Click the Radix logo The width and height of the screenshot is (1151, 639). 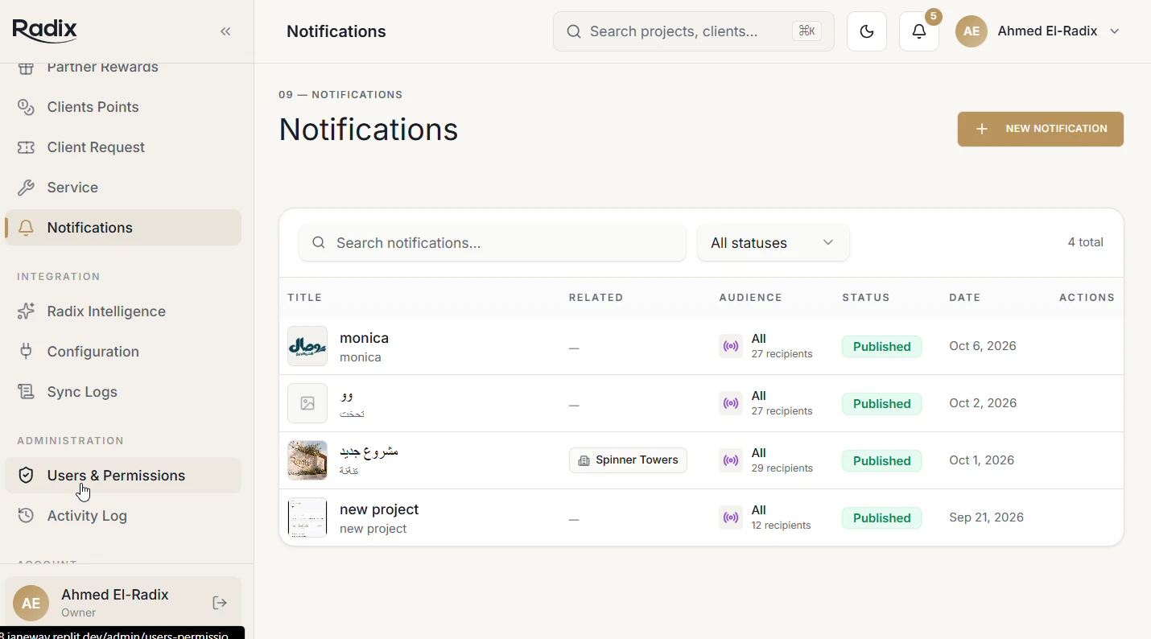45,31
